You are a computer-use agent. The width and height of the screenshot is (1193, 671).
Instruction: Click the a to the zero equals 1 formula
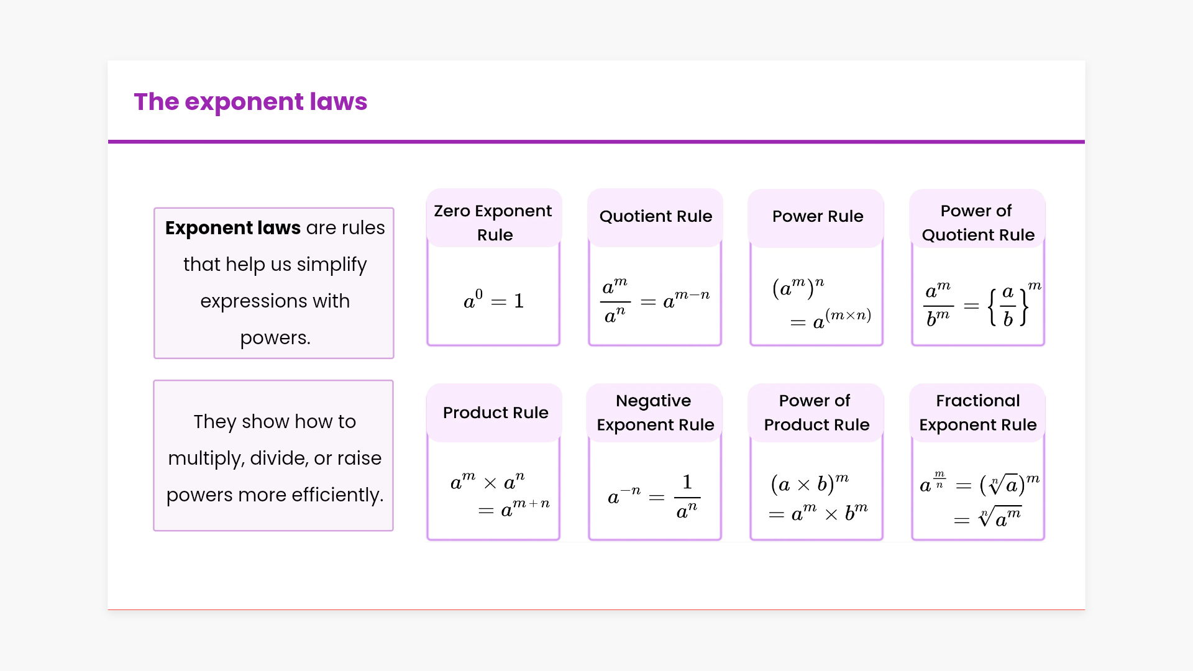click(494, 301)
